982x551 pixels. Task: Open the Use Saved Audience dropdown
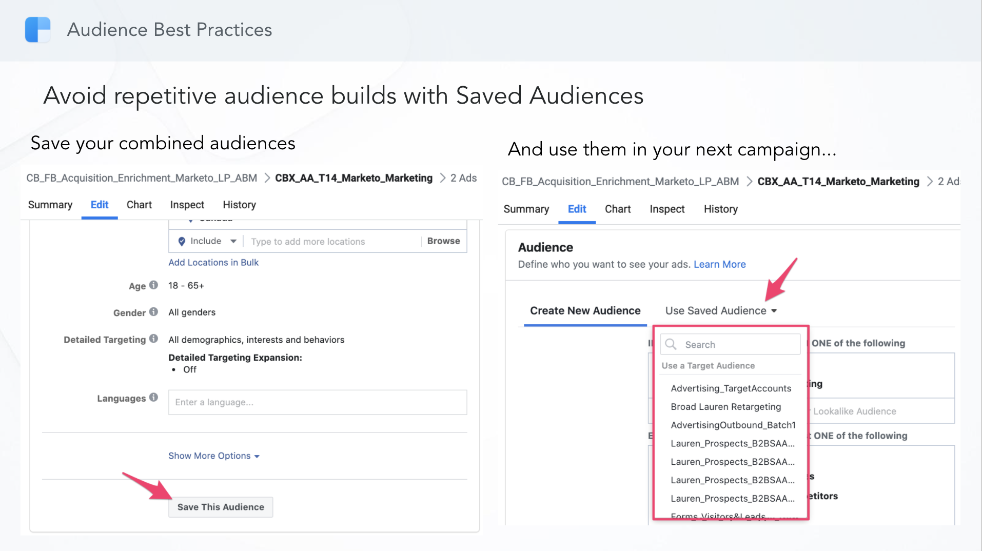pos(720,311)
